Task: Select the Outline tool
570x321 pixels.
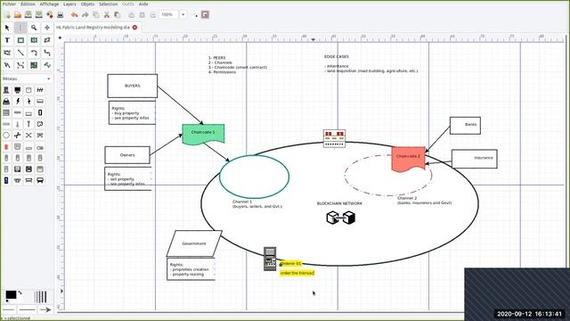Action: coord(47,65)
